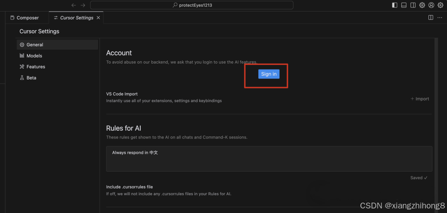Toggle the secondary side bar layout icon
Image resolution: width=447 pixels, height=213 pixels.
[413, 5]
